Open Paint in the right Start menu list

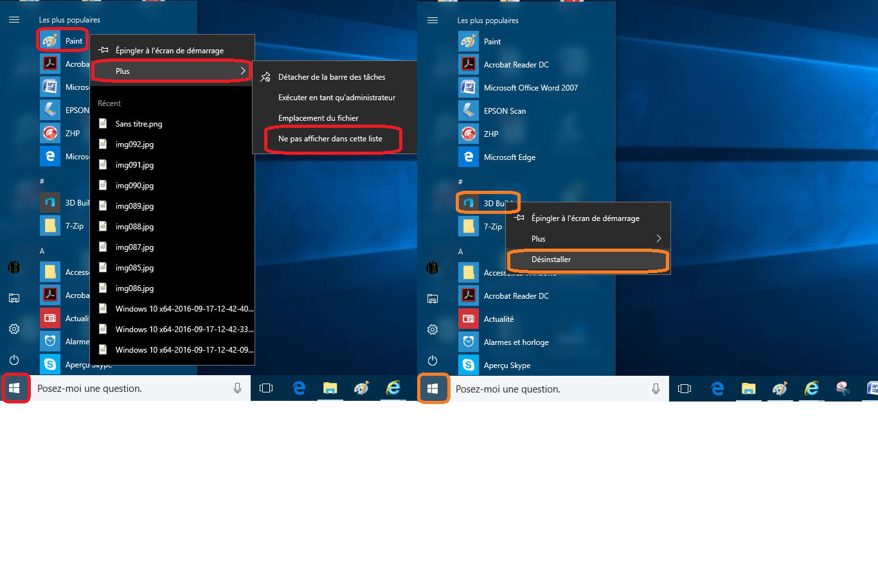click(479, 41)
